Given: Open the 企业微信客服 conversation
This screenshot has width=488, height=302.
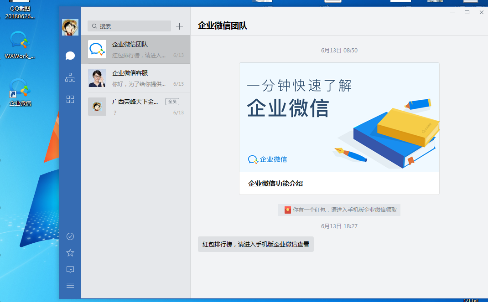Looking at the screenshot, I should click(x=136, y=78).
